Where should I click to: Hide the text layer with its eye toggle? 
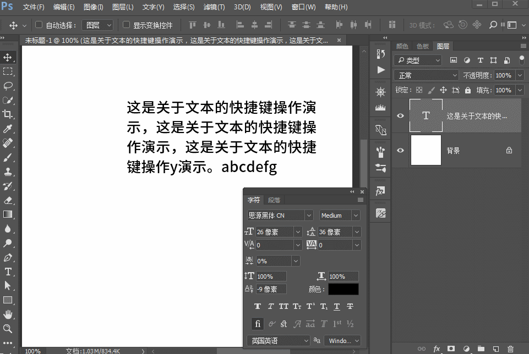point(400,115)
